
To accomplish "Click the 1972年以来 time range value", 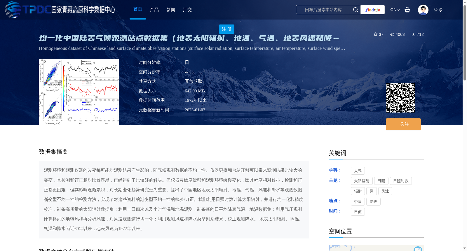I will pyautogui.click(x=196, y=100).
